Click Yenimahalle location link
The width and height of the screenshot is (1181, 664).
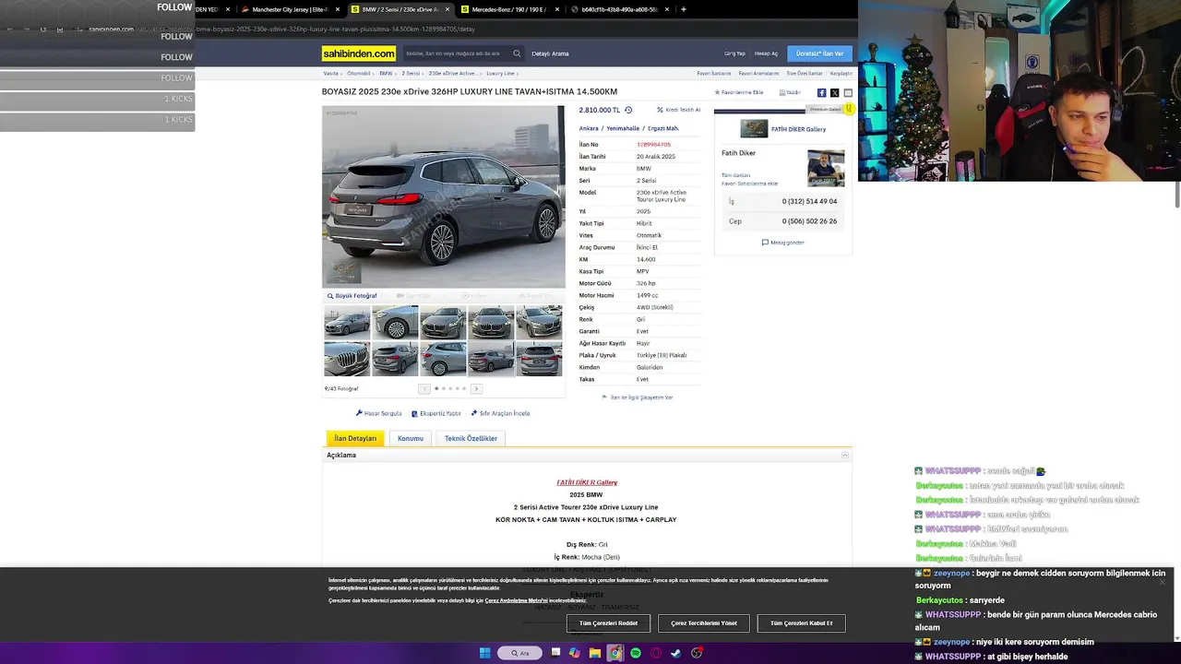point(623,128)
